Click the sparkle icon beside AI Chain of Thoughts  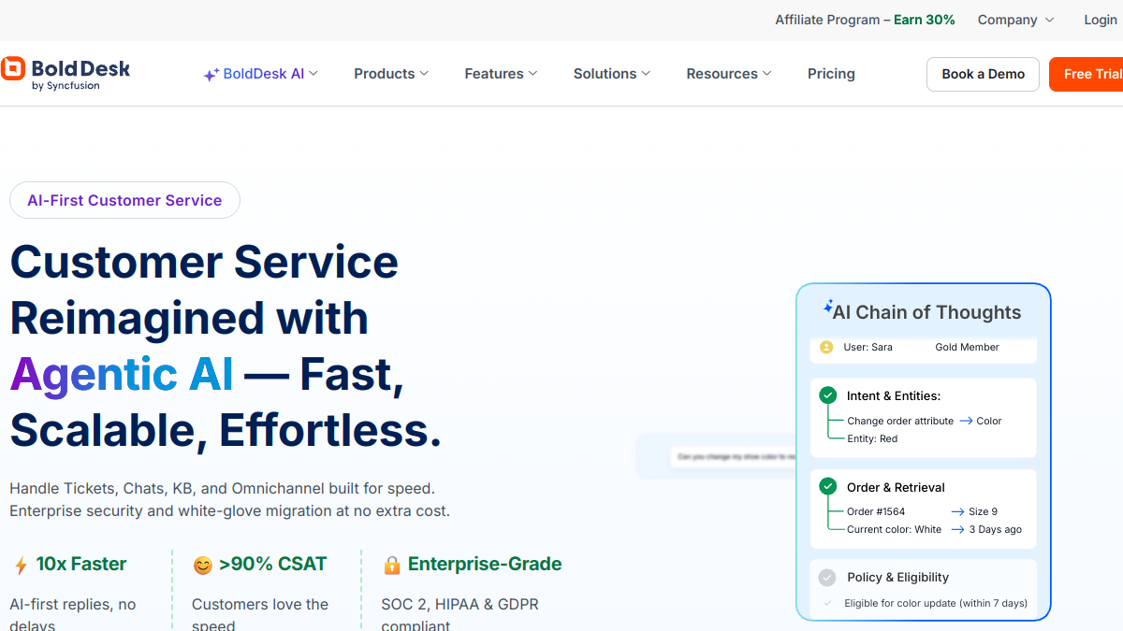point(828,307)
